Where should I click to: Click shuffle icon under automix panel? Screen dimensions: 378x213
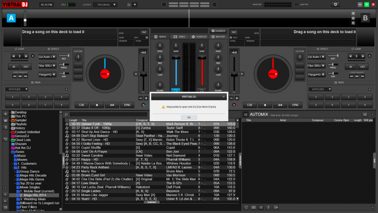pyautogui.click(x=261, y=207)
